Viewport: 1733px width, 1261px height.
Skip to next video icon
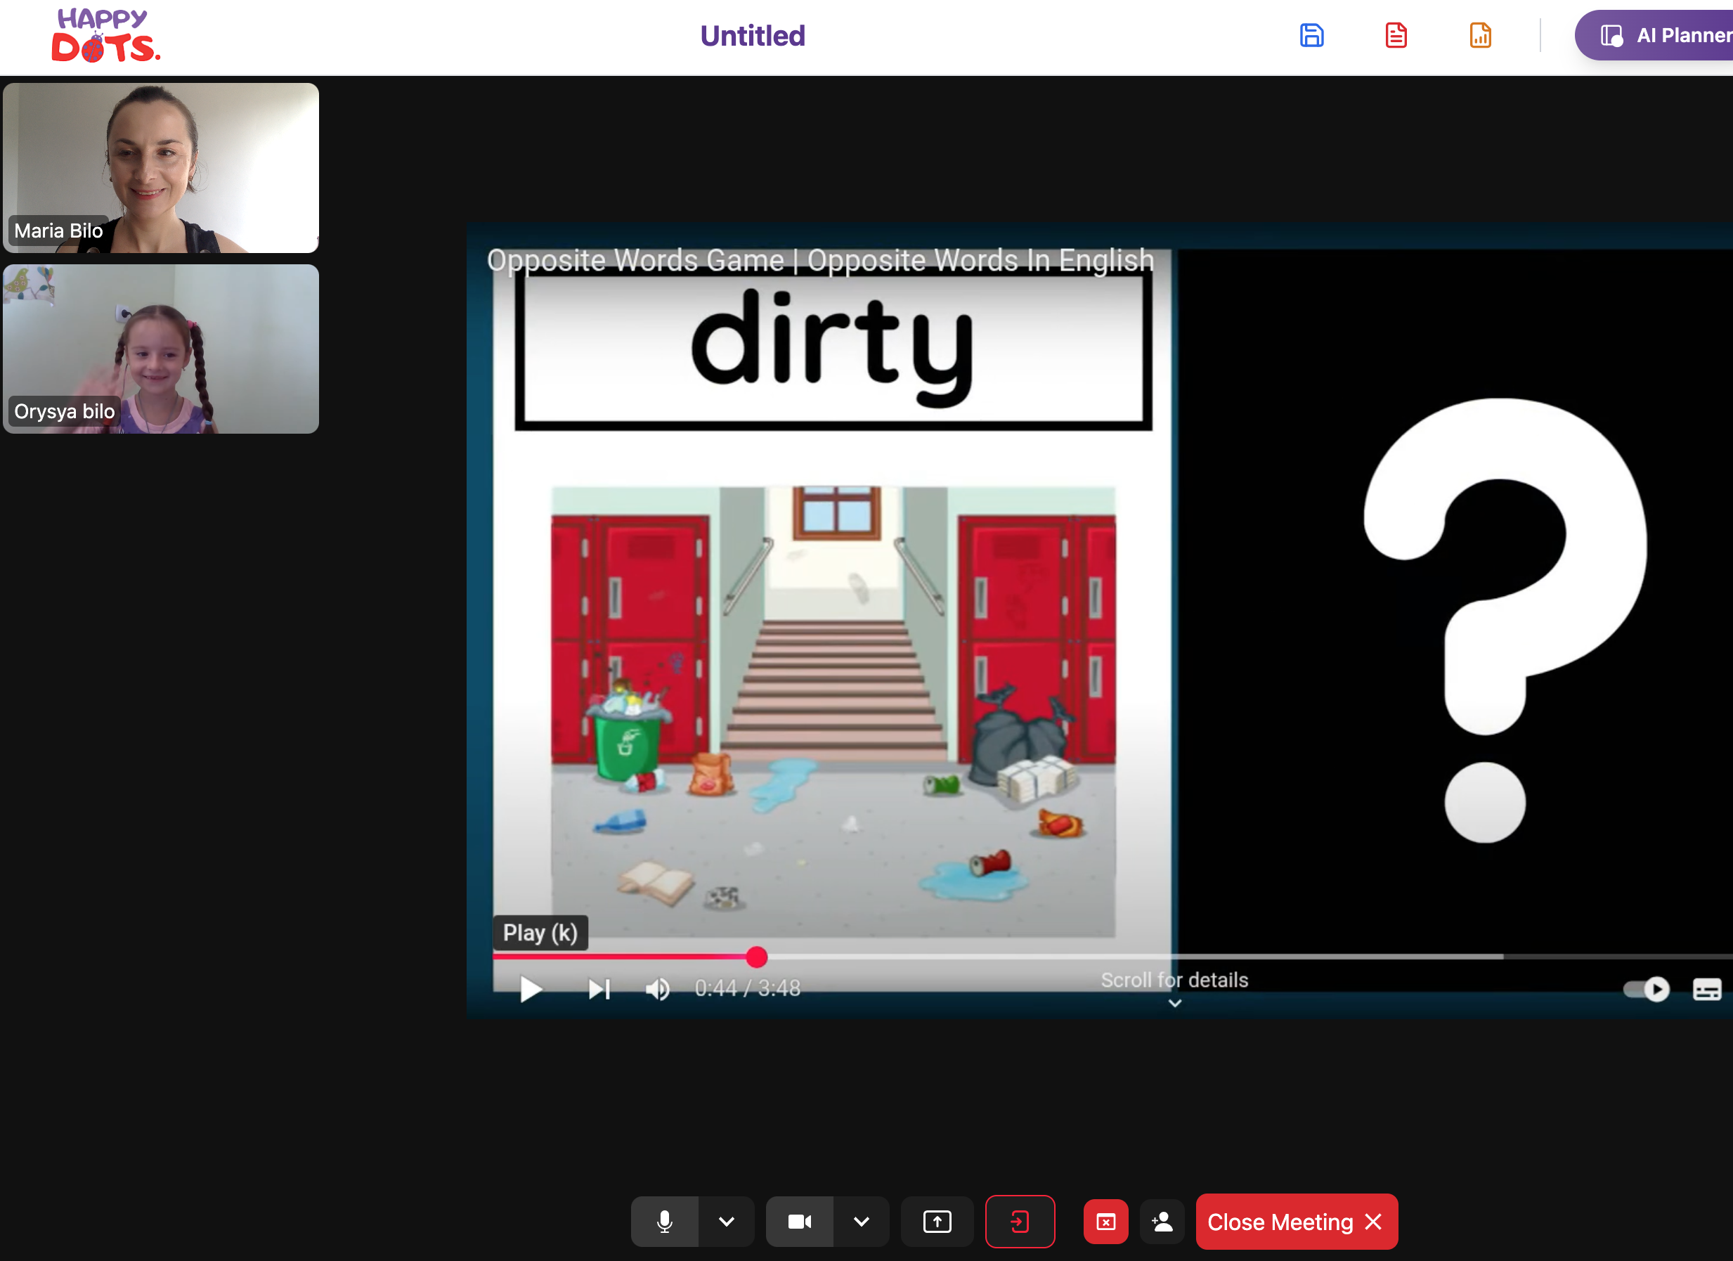tap(599, 989)
